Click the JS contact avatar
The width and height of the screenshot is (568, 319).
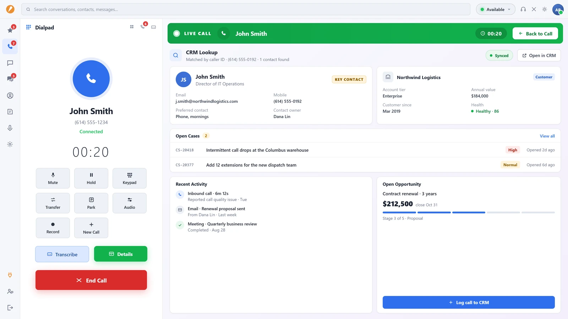point(184,80)
